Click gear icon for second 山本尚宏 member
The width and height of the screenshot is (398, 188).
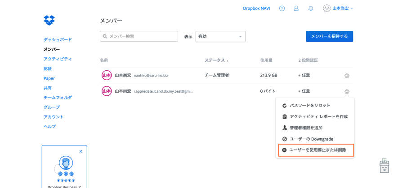(x=347, y=91)
